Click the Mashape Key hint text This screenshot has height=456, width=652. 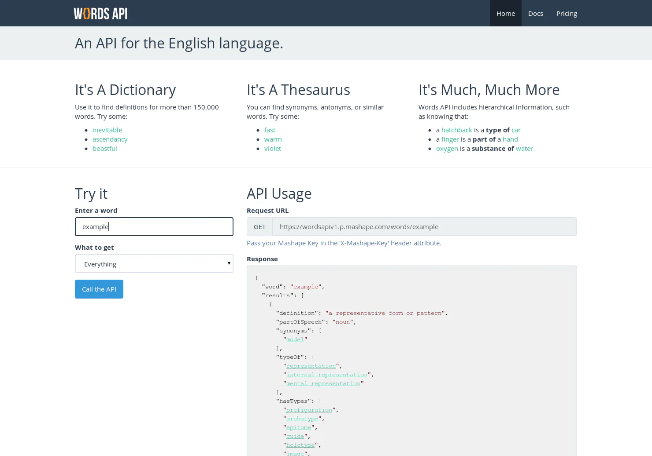pyautogui.click(x=344, y=243)
